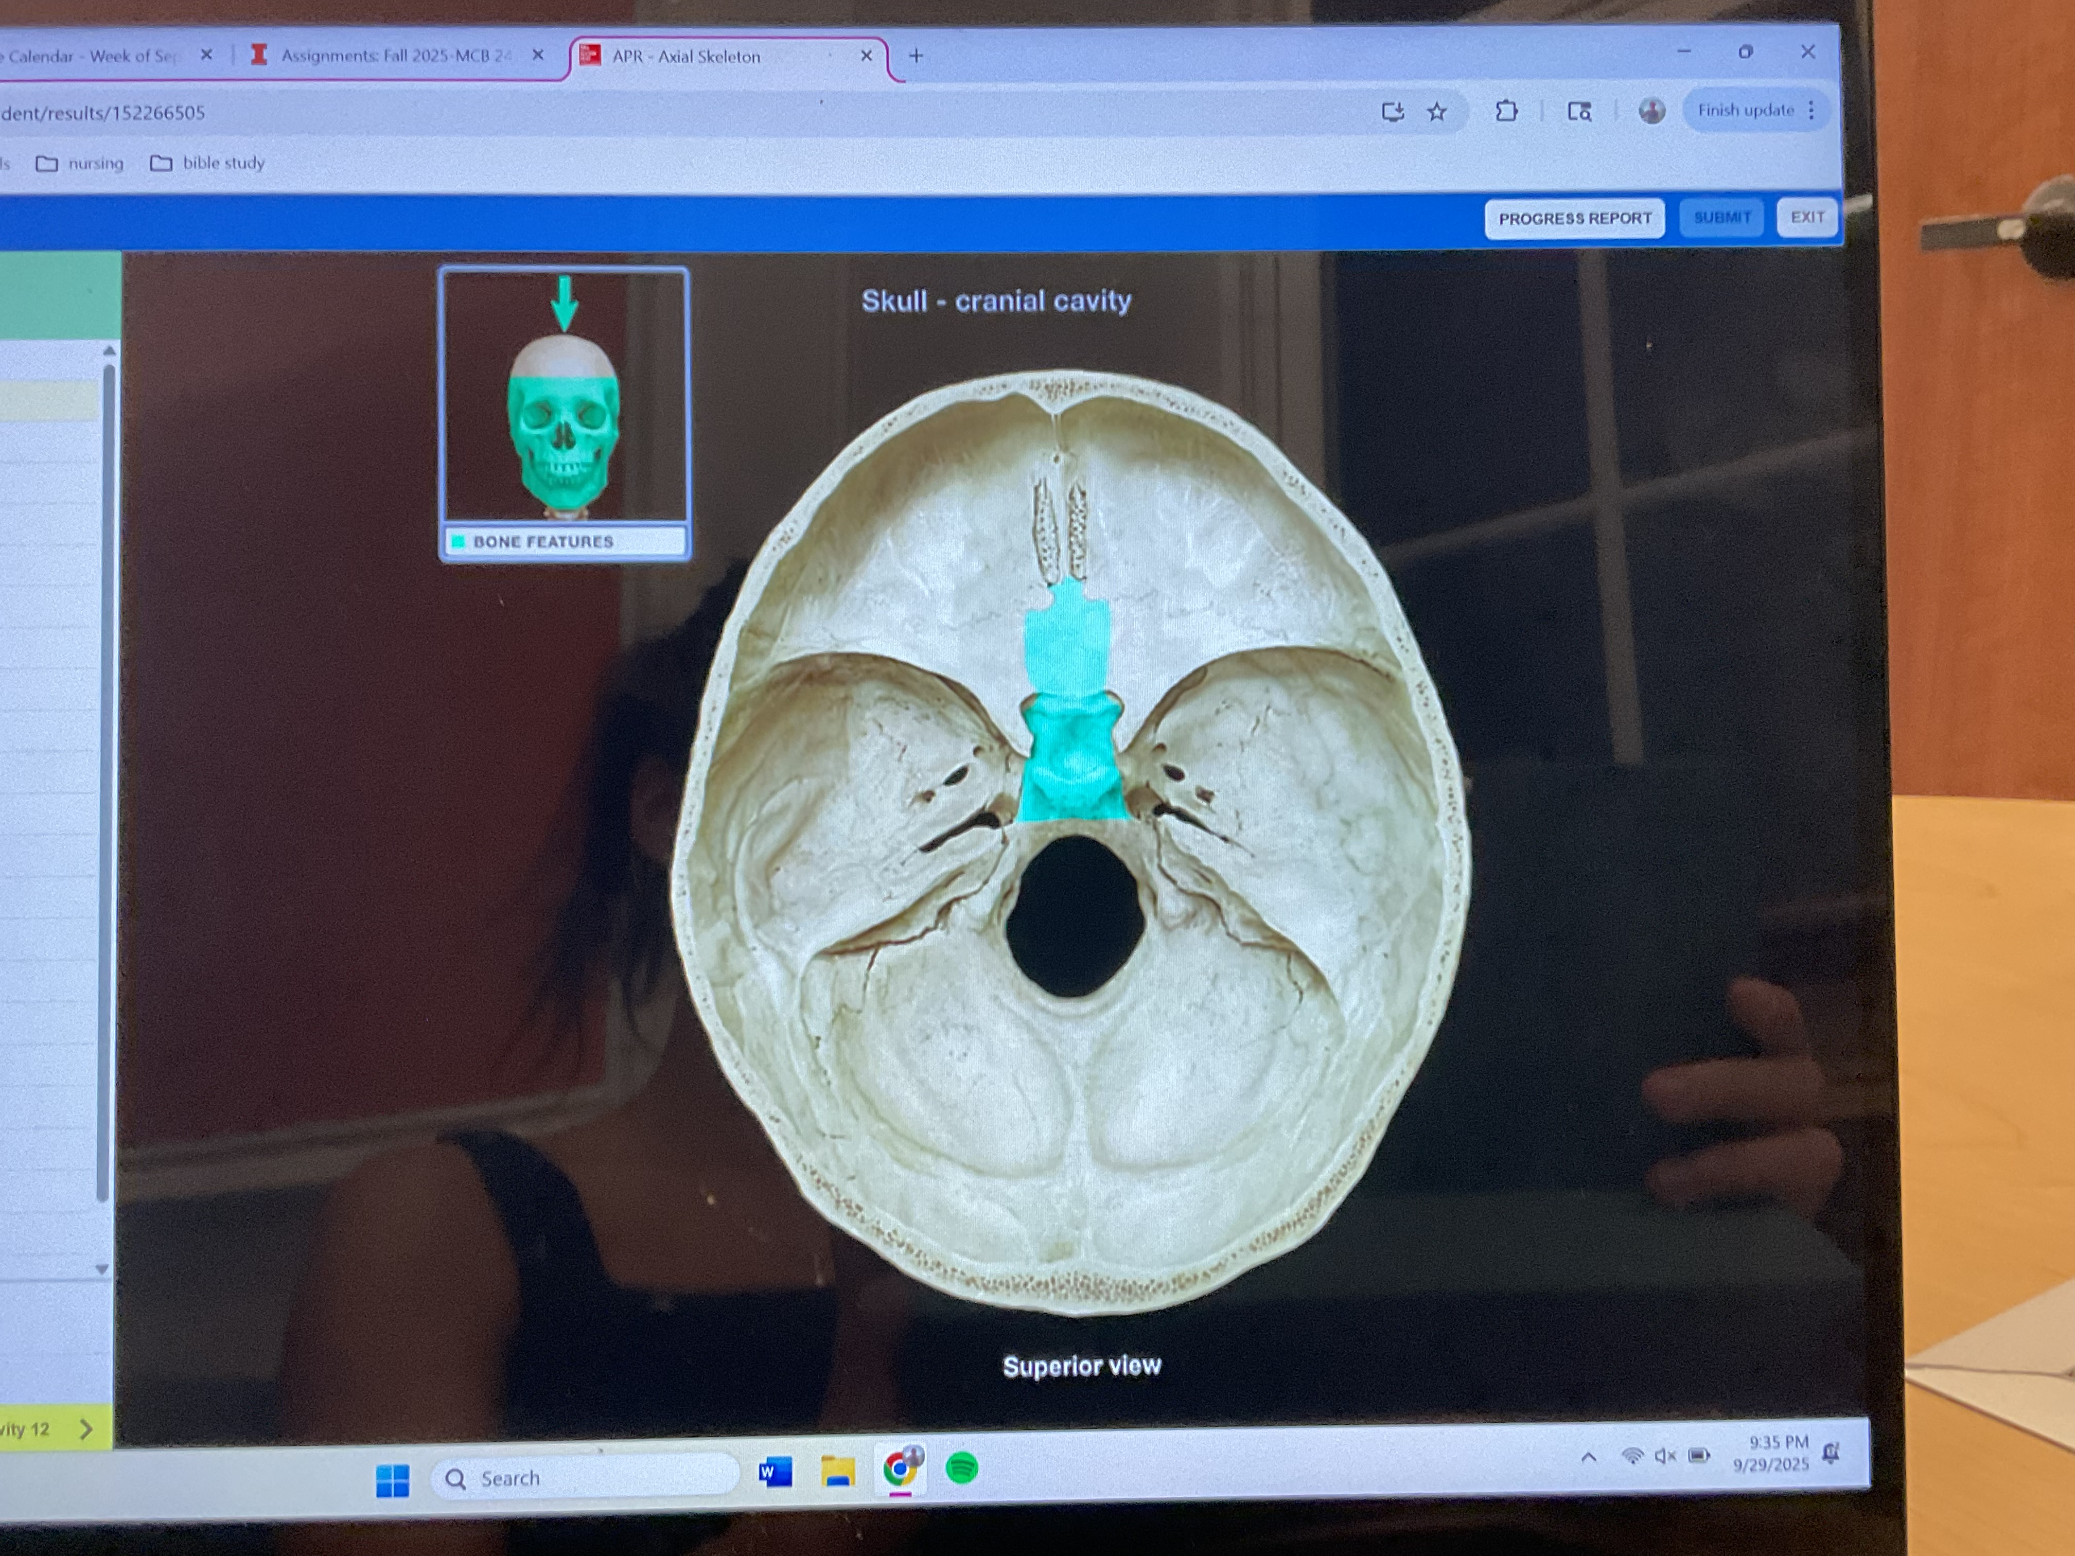This screenshot has height=1556, width=2075.
Task: Click the Windows Start button
Action: coord(392,1481)
